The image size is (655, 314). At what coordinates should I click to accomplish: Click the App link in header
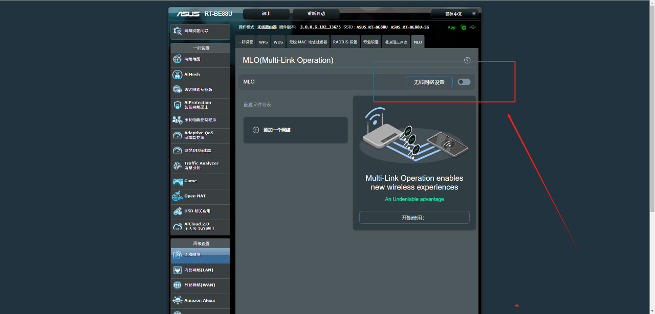click(451, 28)
